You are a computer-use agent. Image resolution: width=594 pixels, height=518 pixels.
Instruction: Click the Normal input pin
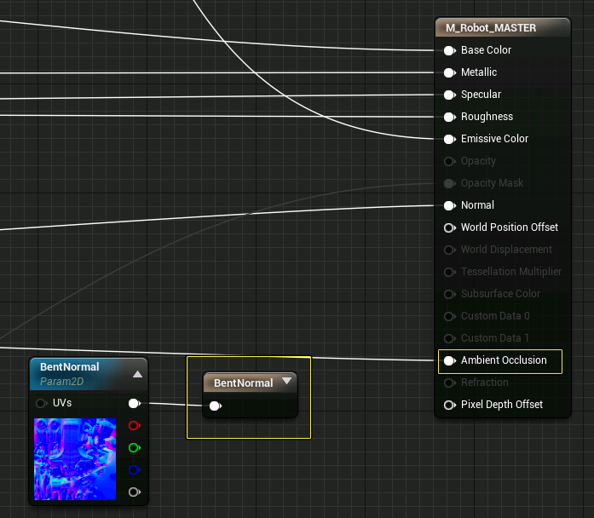tap(450, 205)
